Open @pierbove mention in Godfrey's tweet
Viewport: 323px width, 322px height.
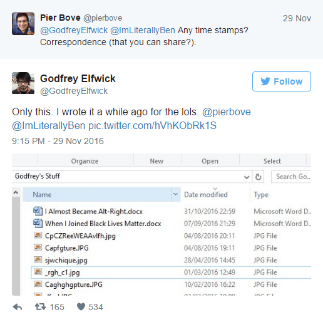(227, 112)
